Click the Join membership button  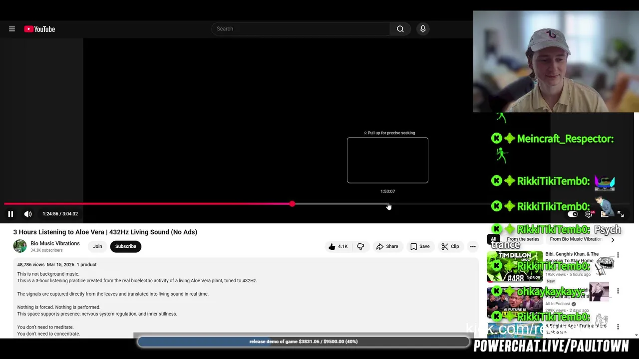click(97, 246)
